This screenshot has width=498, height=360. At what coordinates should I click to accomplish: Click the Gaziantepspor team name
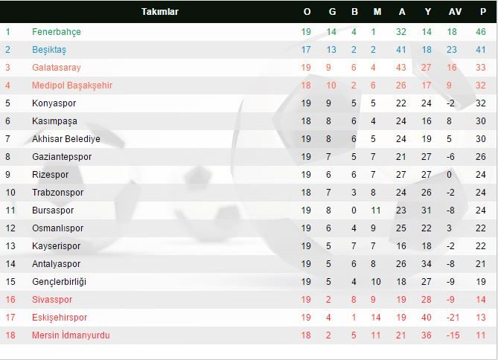pos(62,157)
